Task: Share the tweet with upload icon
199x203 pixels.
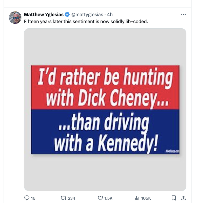Action: click(183, 198)
